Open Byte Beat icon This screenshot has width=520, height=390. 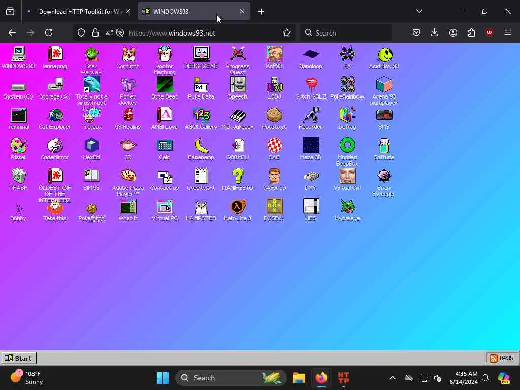pyautogui.click(x=165, y=85)
